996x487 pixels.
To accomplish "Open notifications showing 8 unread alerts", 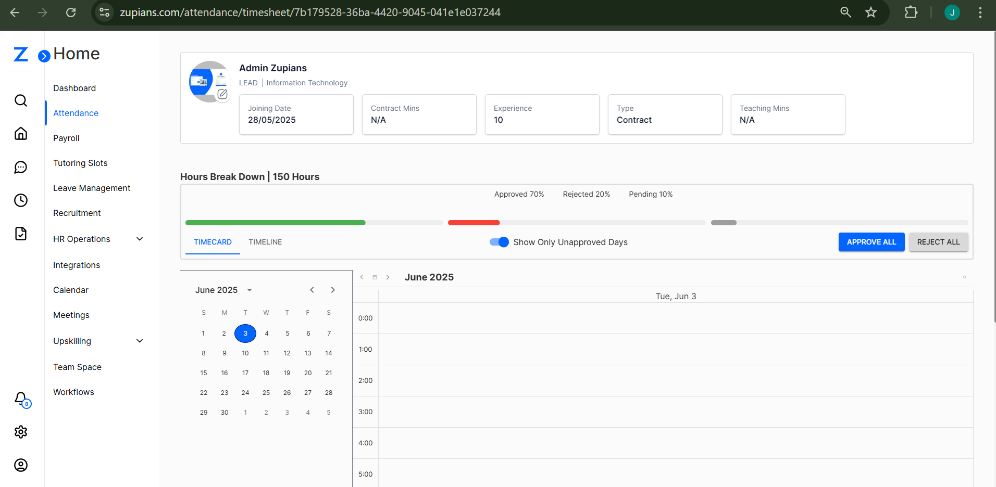I will 20,399.
